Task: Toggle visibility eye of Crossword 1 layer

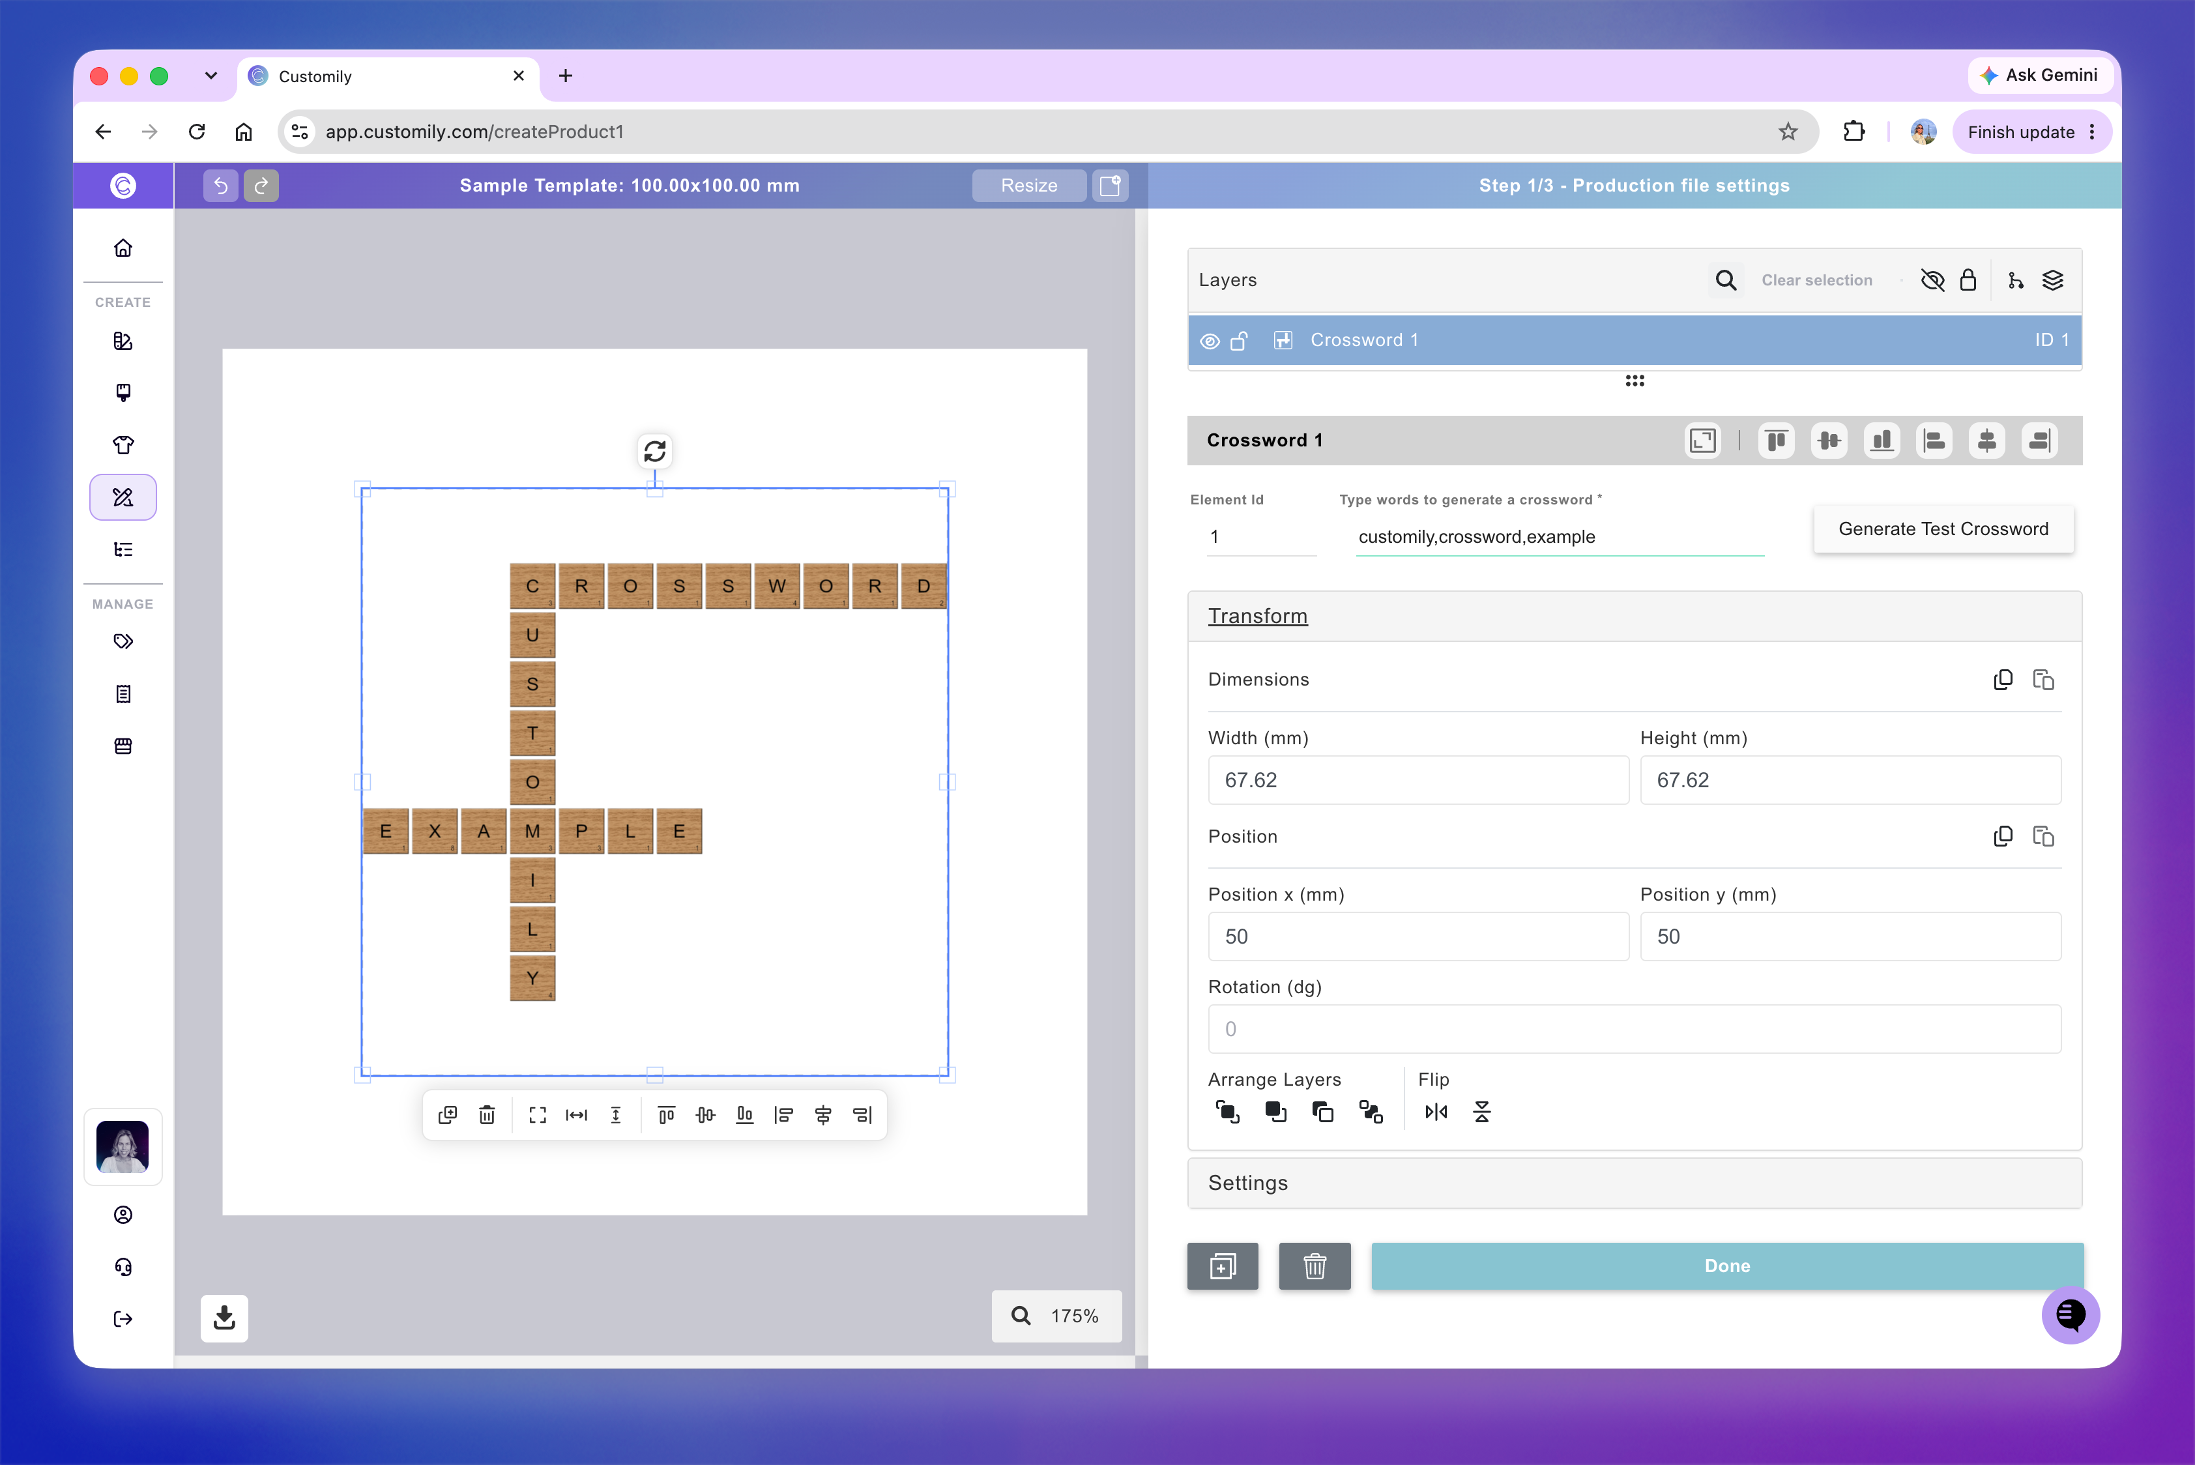Action: coord(1210,341)
